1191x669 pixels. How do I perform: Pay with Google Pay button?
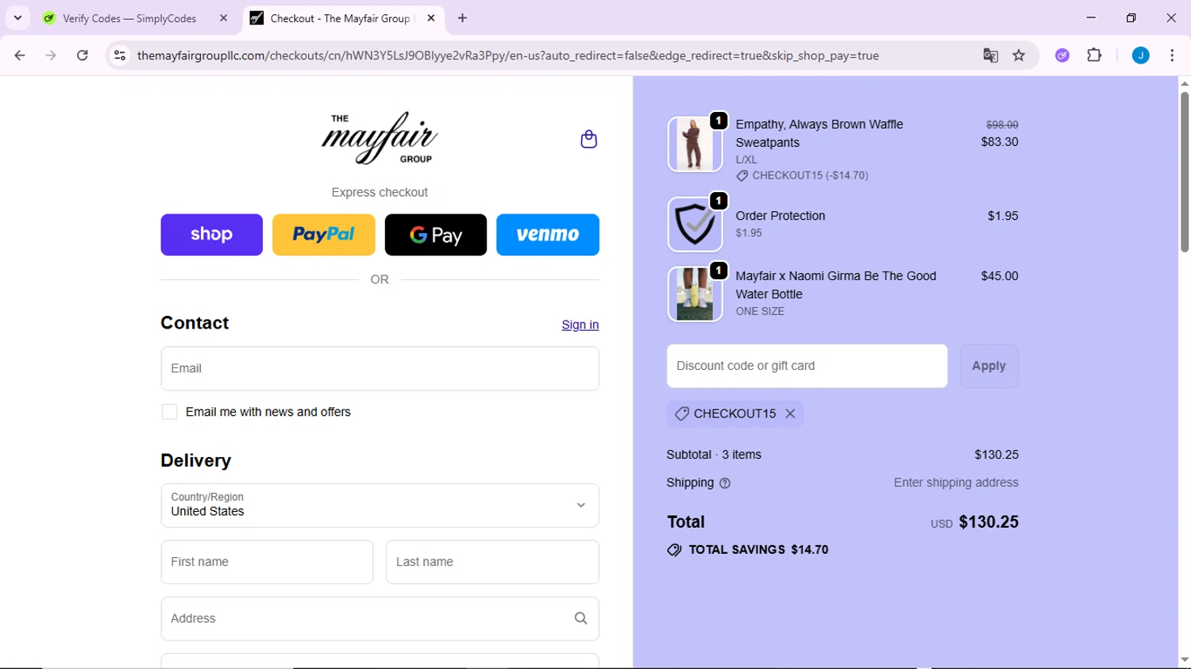point(435,235)
